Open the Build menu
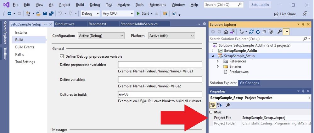 (80, 5)
